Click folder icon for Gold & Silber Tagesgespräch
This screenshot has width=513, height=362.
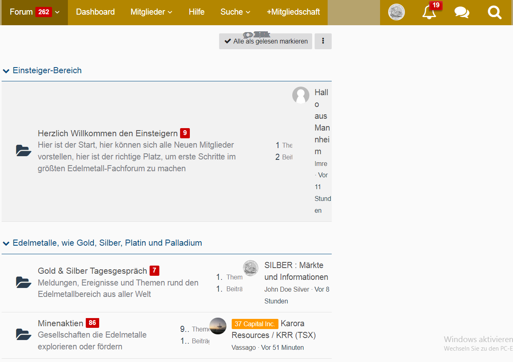tap(24, 282)
